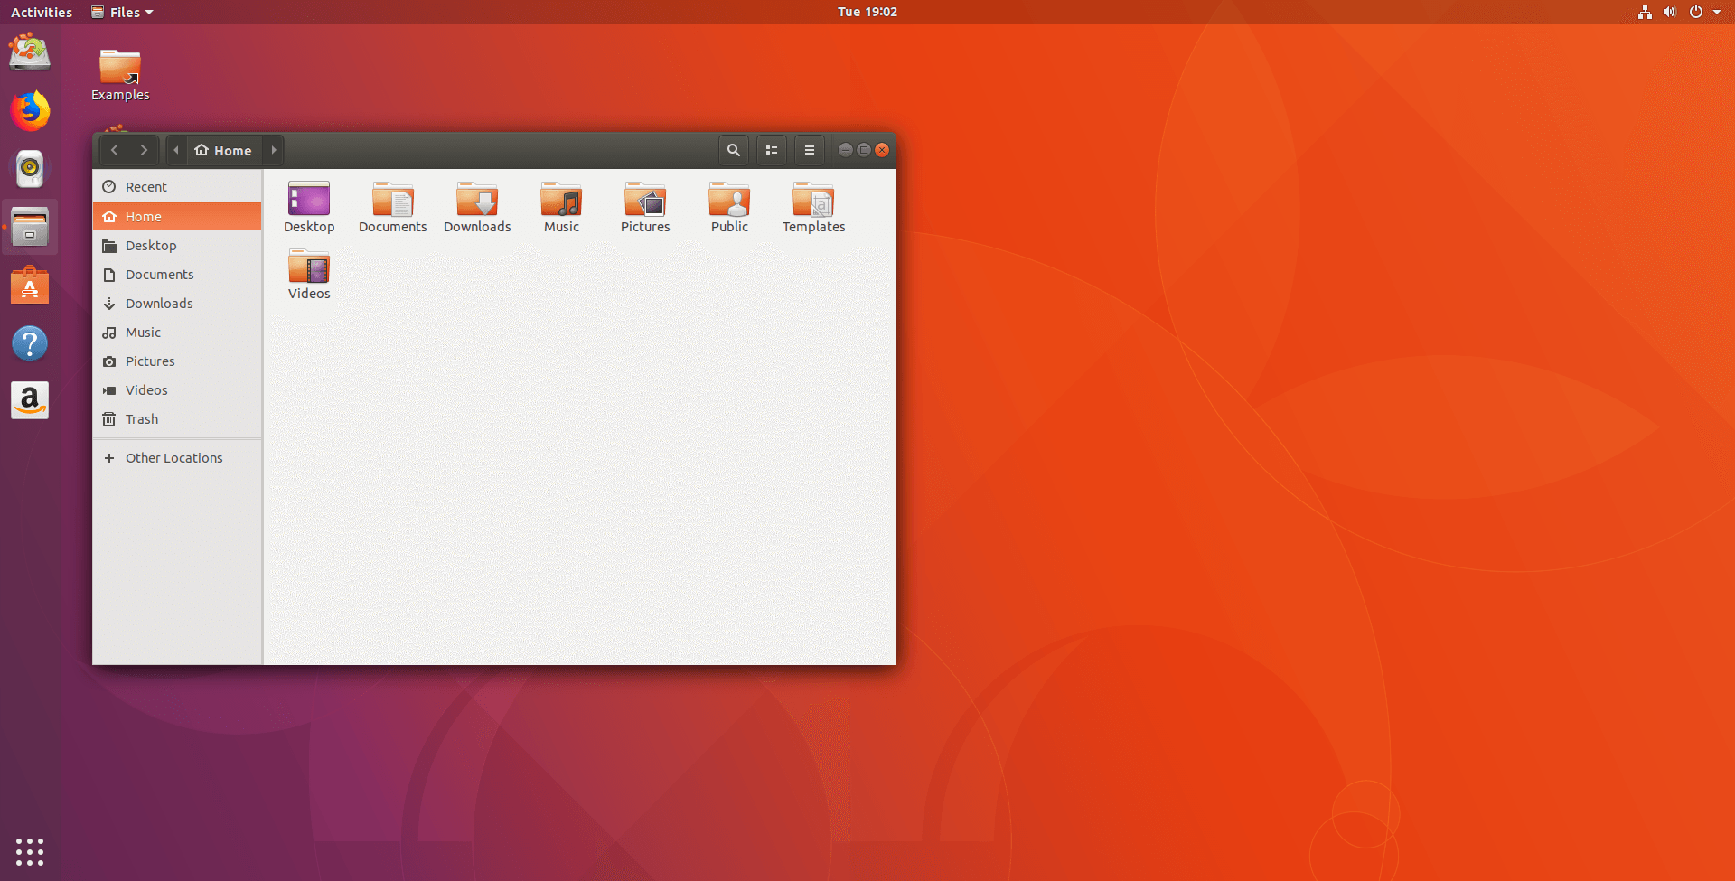Open Music from the sidebar
Viewport: 1735px width, 881px height.
click(x=177, y=332)
